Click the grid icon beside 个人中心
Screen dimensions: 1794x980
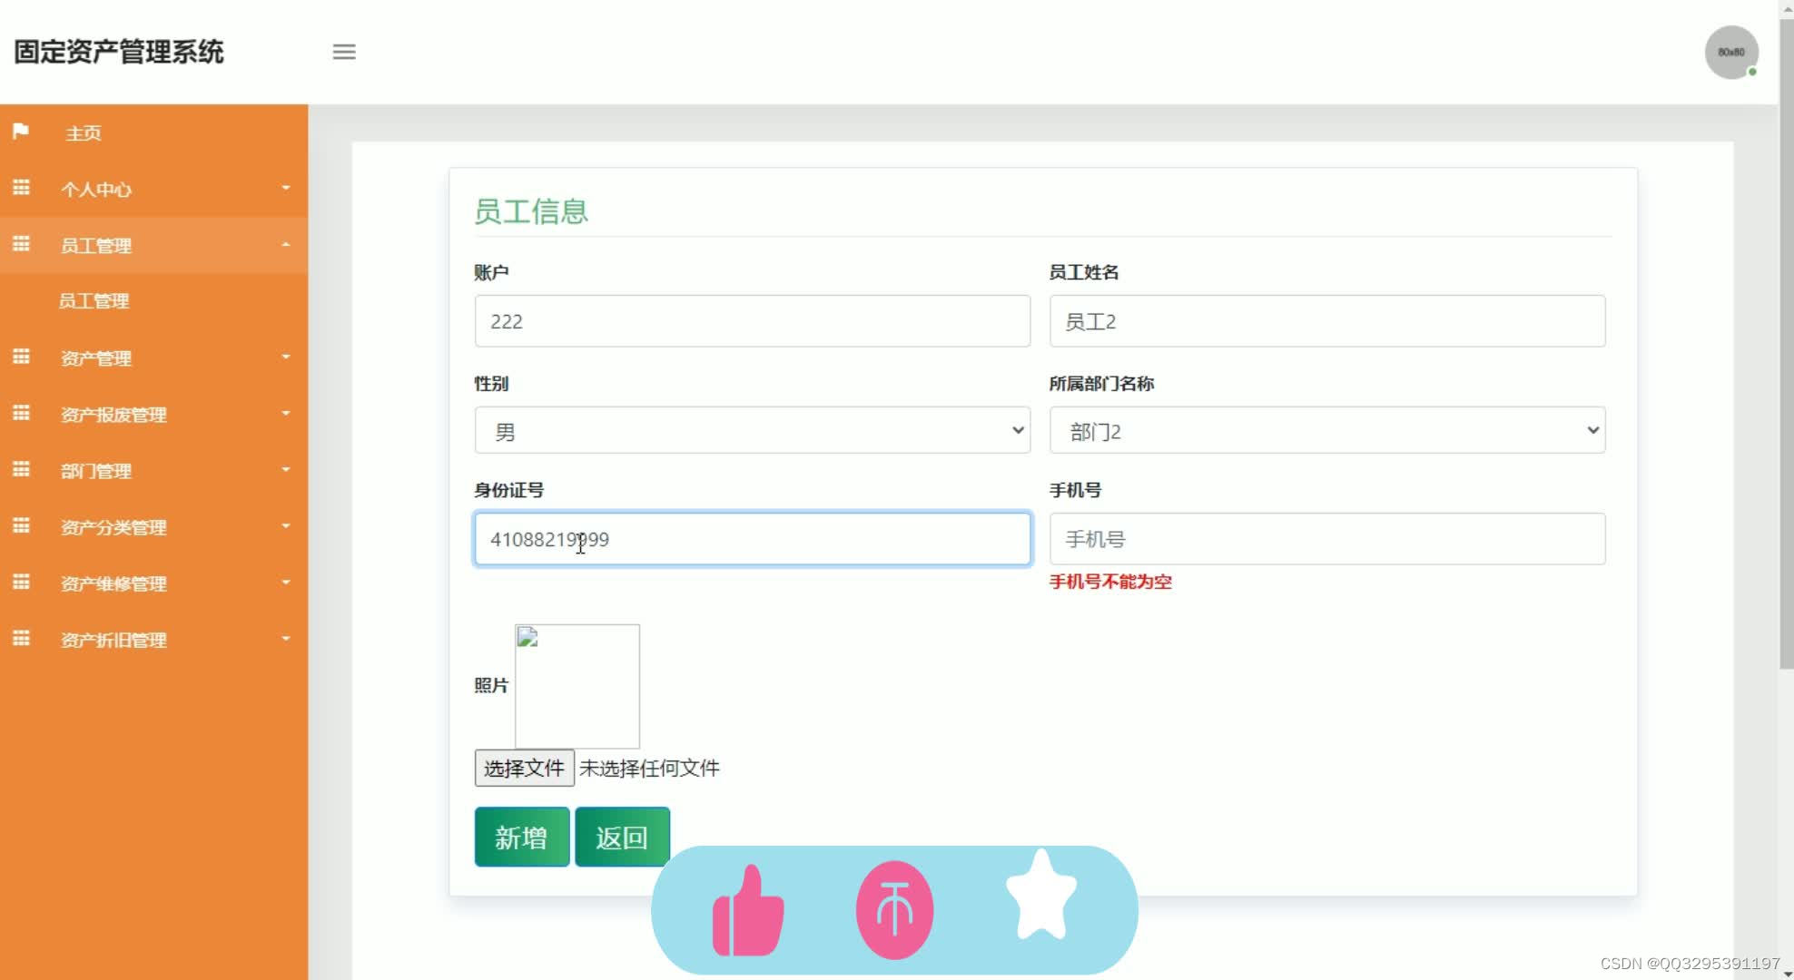[21, 188]
